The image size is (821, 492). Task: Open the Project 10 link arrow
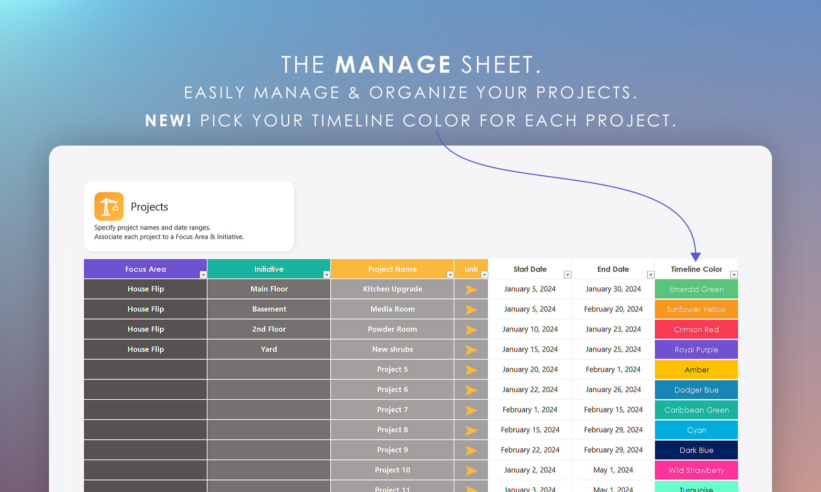click(471, 471)
